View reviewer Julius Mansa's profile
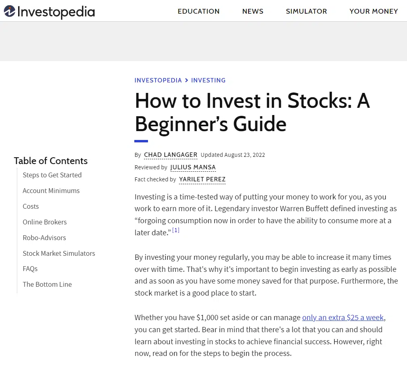 point(193,167)
